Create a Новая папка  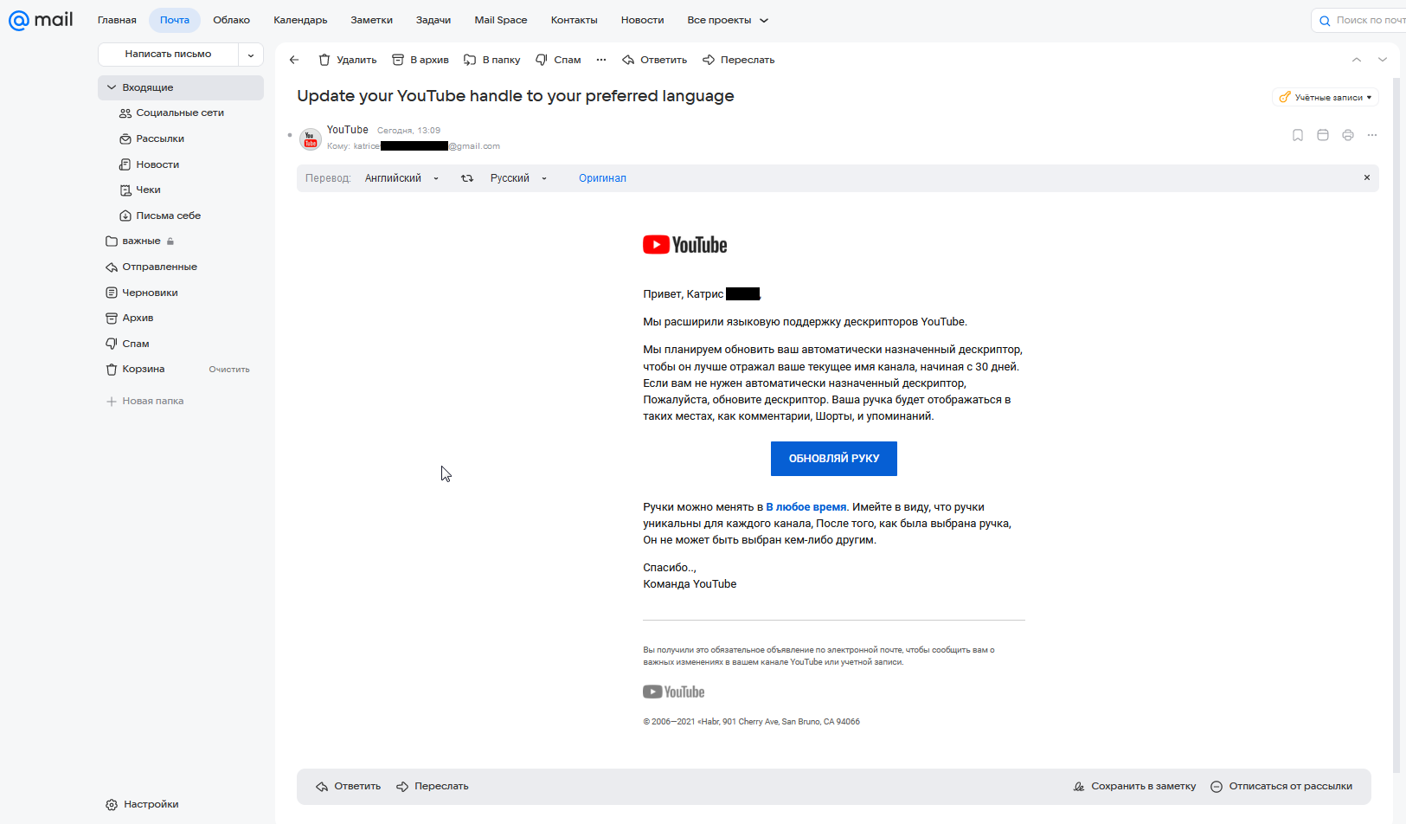144,401
